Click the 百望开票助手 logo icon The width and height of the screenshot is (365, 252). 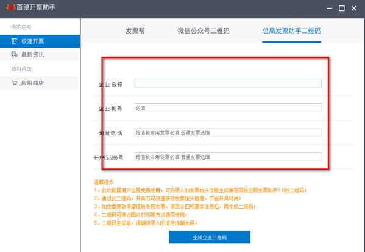point(11,7)
